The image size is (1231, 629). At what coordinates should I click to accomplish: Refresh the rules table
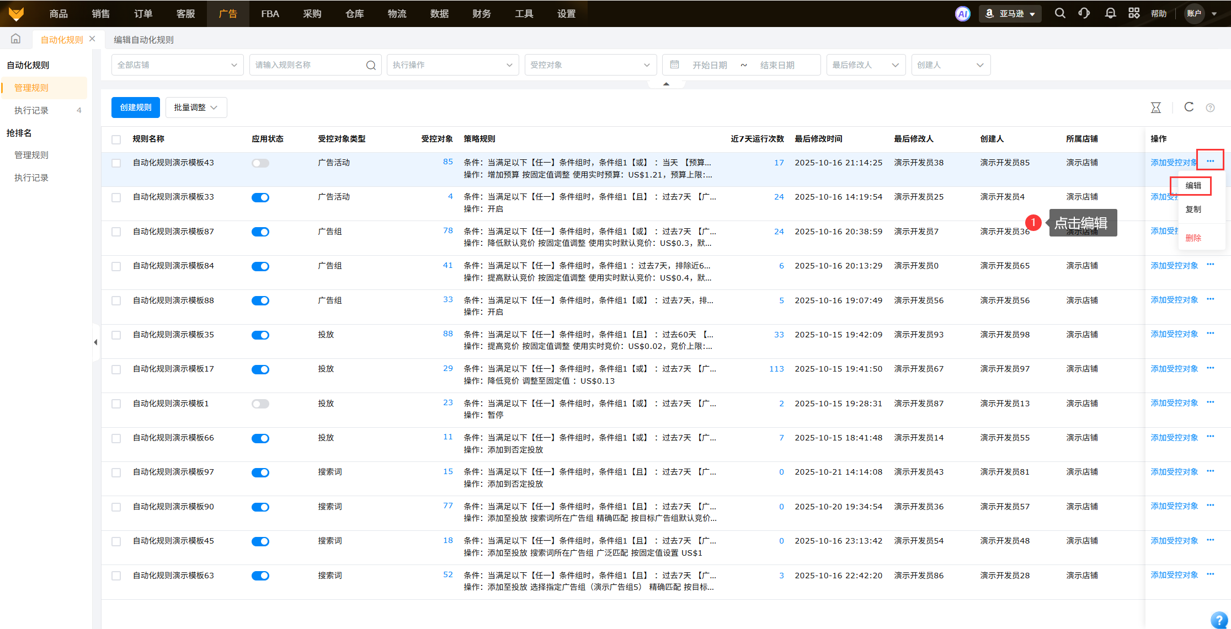(1189, 107)
